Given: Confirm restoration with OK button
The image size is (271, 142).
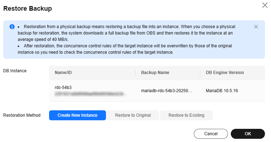Looking at the screenshot, I should coord(248,134).
